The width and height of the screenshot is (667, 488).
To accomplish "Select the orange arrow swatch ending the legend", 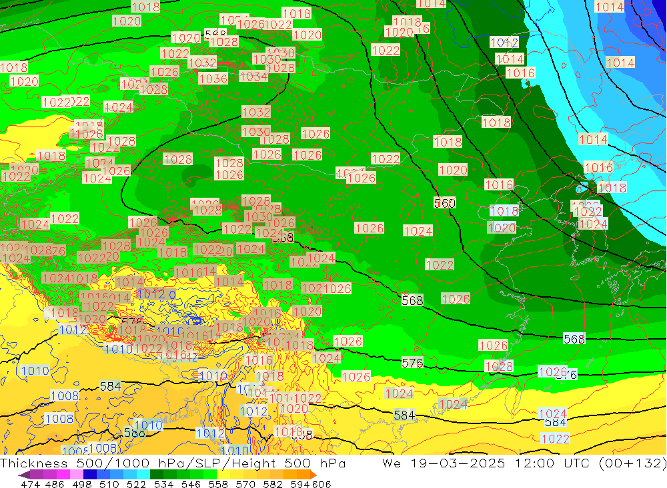I will (313, 475).
